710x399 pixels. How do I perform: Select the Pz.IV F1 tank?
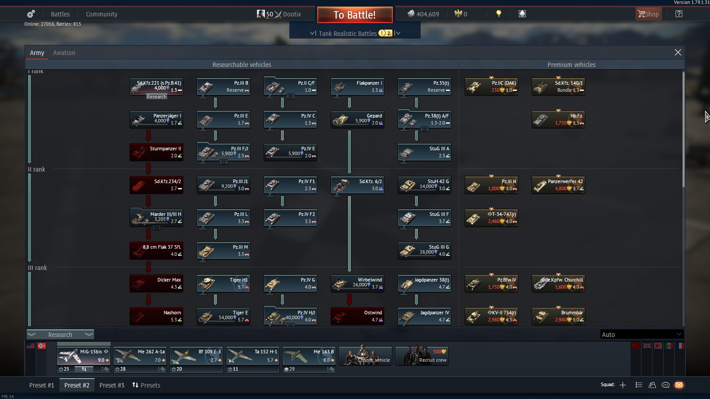coord(290,185)
